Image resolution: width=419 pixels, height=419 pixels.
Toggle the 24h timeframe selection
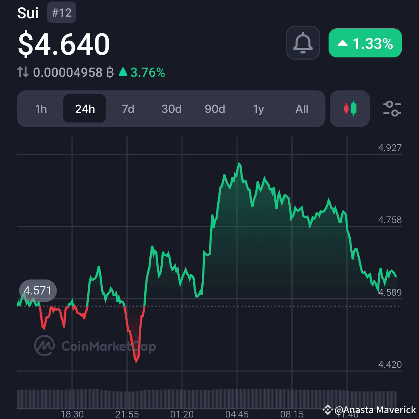coord(84,109)
